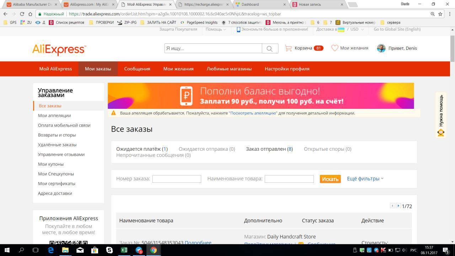This screenshot has width=455, height=256.
Task: Open the user profile avatar
Action: pyautogui.click(x=381, y=48)
